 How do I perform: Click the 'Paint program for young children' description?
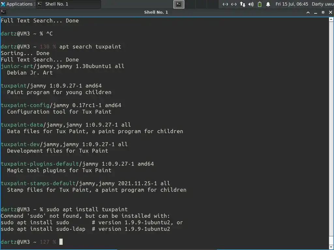[x=59, y=92]
